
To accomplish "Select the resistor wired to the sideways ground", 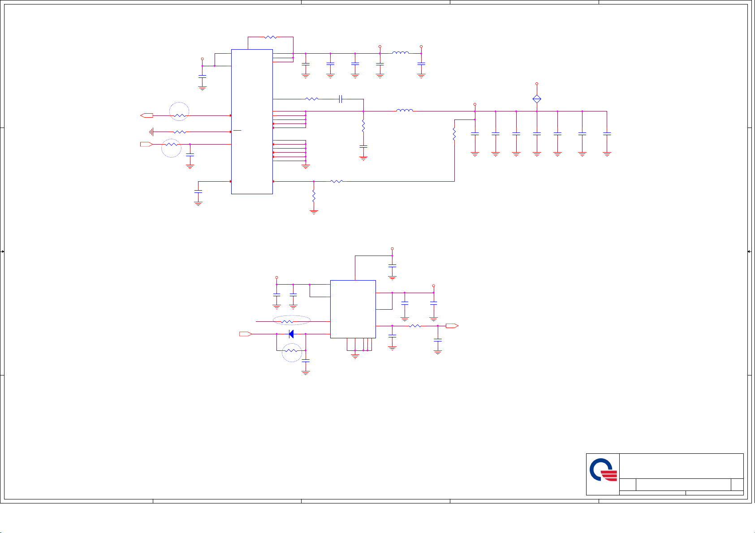I will (180, 132).
